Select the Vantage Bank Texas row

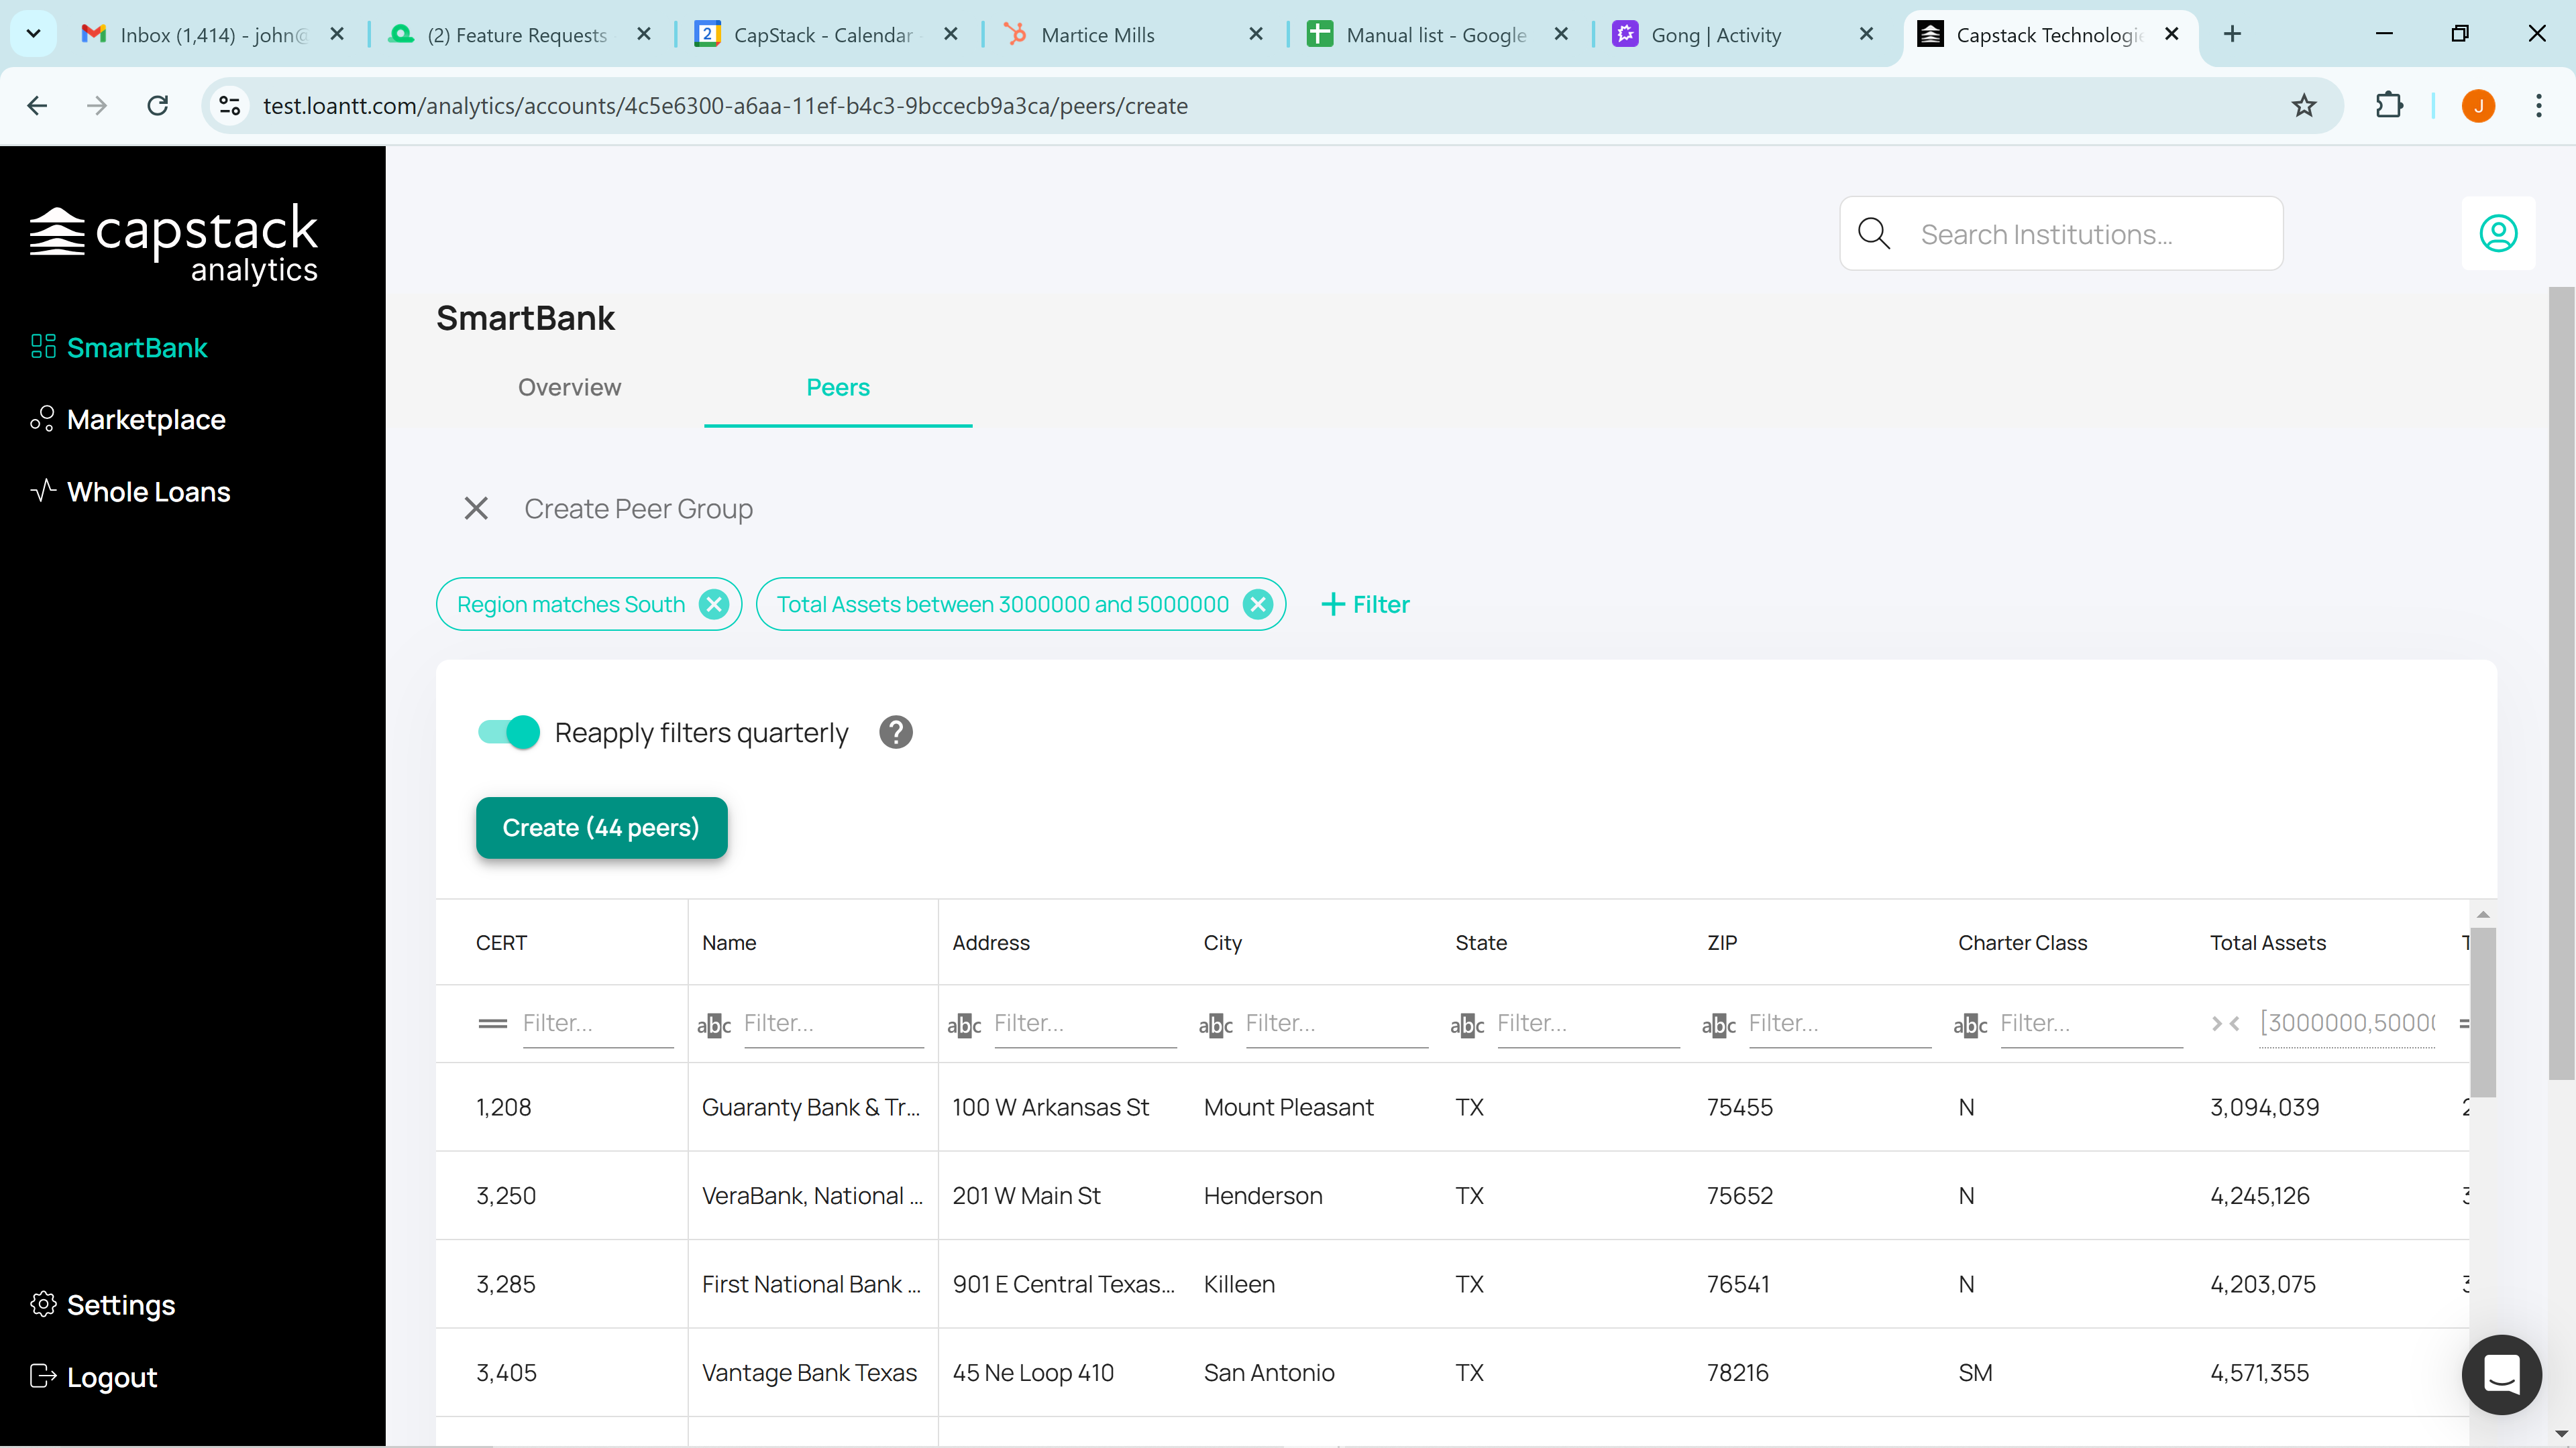coord(1452,1372)
